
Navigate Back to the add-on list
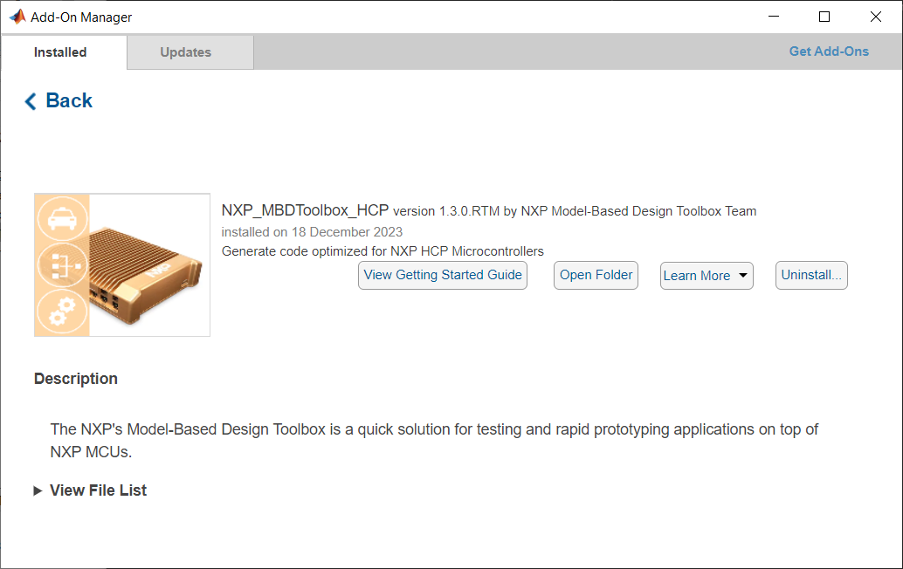(x=57, y=100)
